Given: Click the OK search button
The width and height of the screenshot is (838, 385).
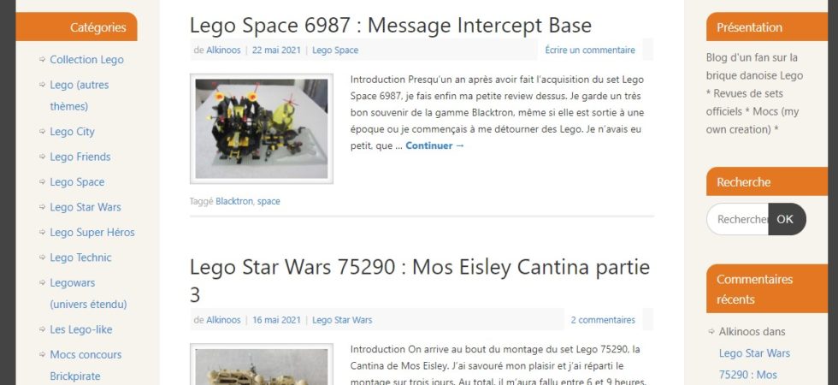Looking at the screenshot, I should [787, 219].
